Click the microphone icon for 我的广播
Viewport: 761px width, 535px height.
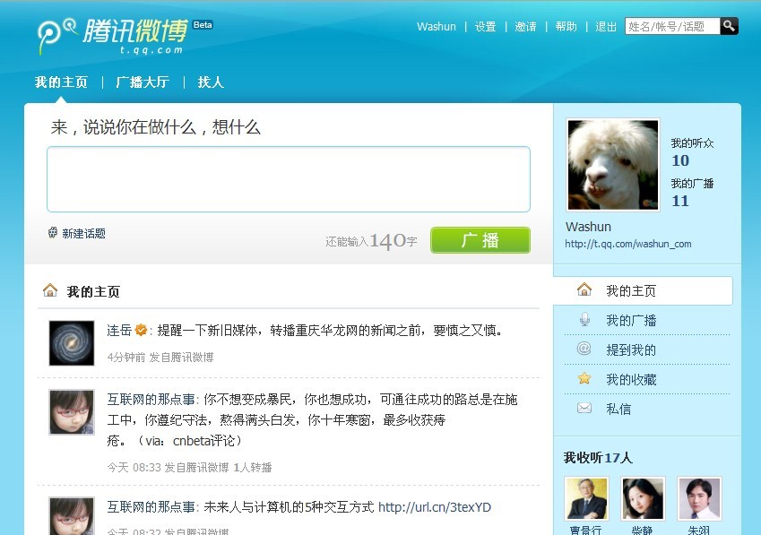pyautogui.click(x=584, y=320)
